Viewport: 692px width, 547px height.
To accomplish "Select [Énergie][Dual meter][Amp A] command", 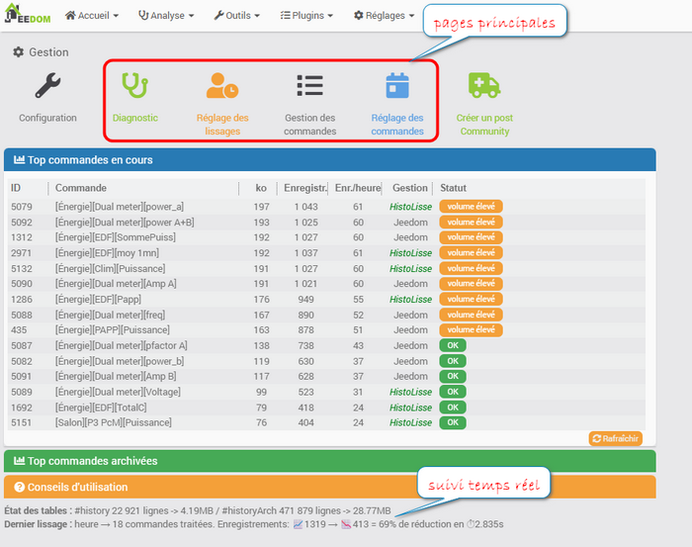I will pyautogui.click(x=116, y=284).
